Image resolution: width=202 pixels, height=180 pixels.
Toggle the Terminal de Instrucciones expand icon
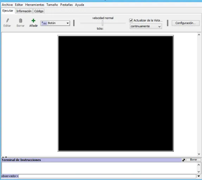(184, 160)
